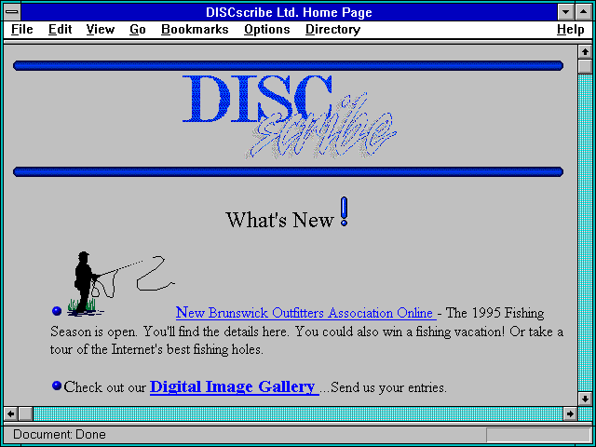Click the text ...Send us your entries.
The image size is (596, 447).
click(x=383, y=387)
